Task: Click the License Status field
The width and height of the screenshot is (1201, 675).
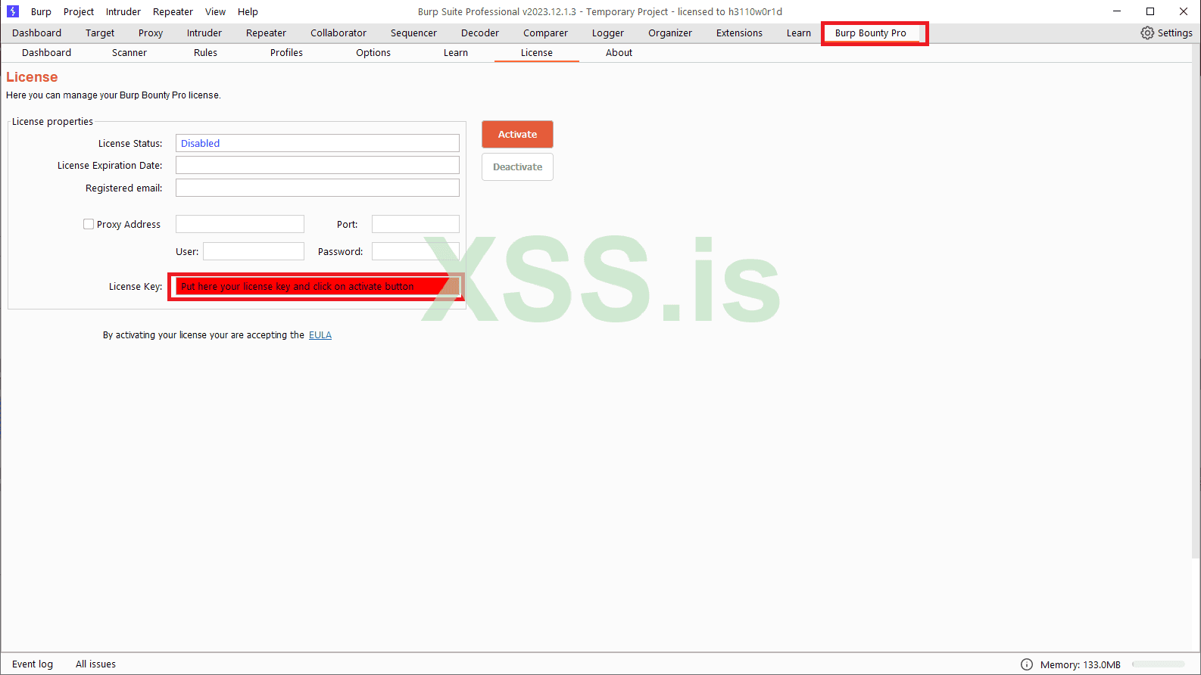Action: pyautogui.click(x=317, y=143)
